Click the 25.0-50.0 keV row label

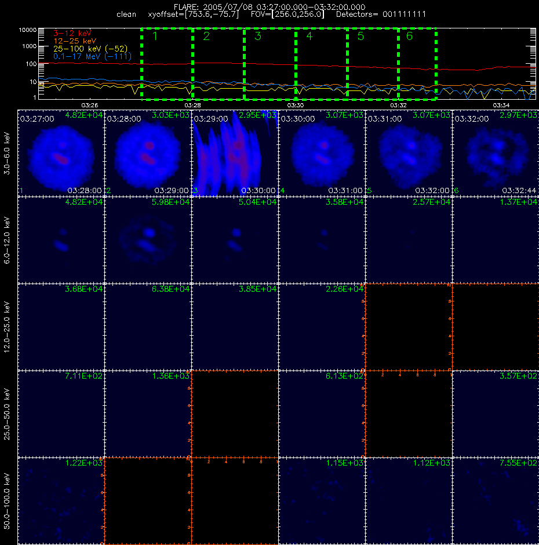click(7, 414)
